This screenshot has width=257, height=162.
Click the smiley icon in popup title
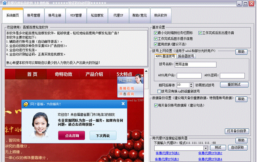[26, 104]
